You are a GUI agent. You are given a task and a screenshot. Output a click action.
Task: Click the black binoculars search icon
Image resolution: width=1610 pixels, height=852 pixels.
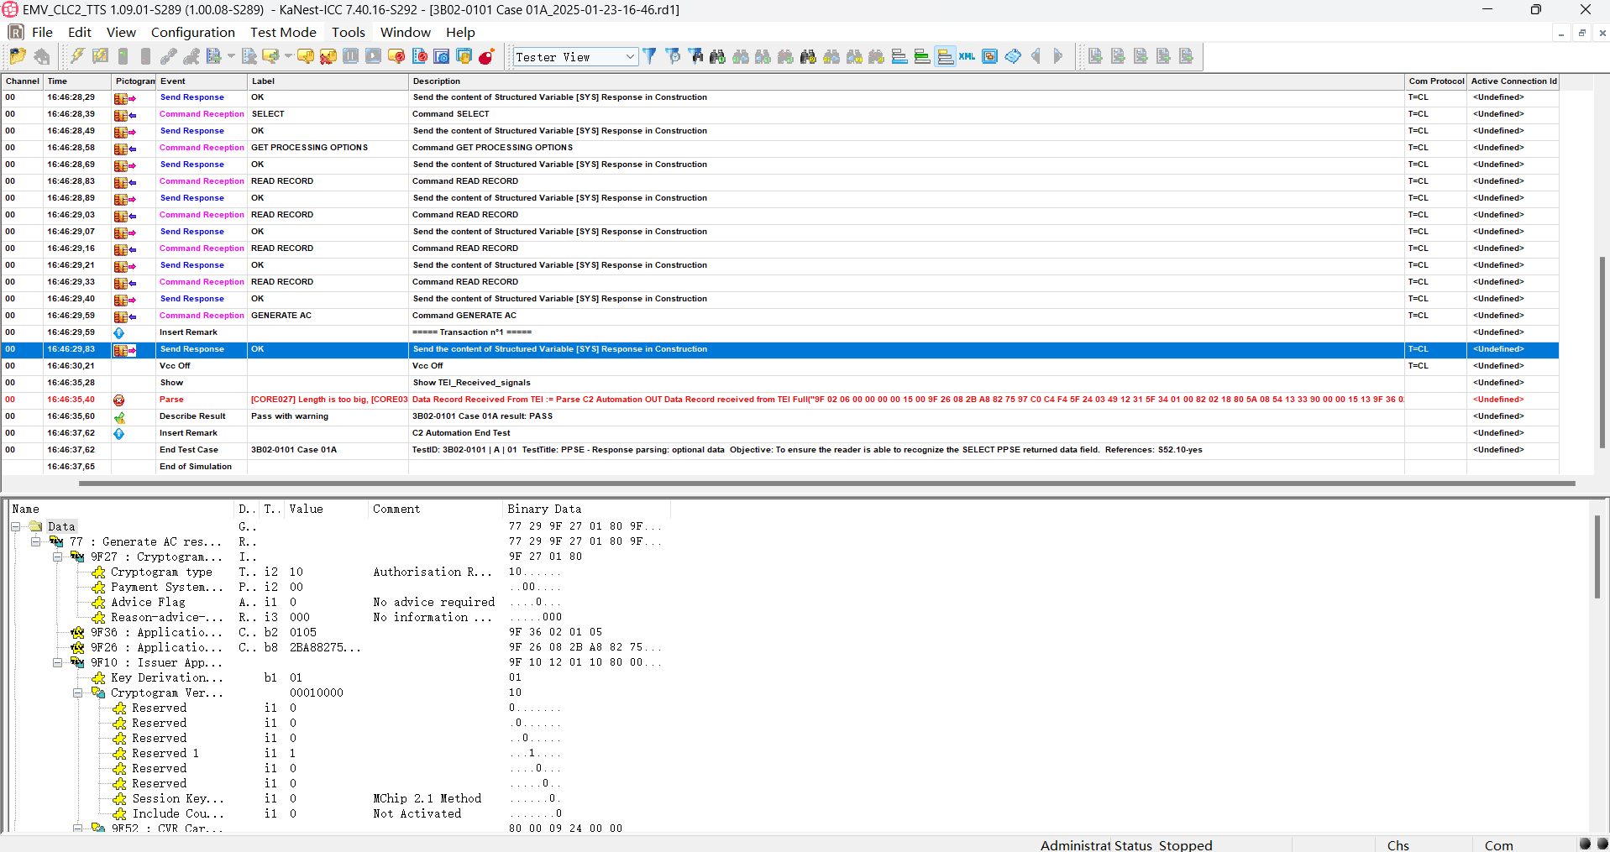click(x=717, y=56)
